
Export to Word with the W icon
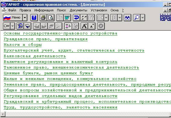pos(67,18)
